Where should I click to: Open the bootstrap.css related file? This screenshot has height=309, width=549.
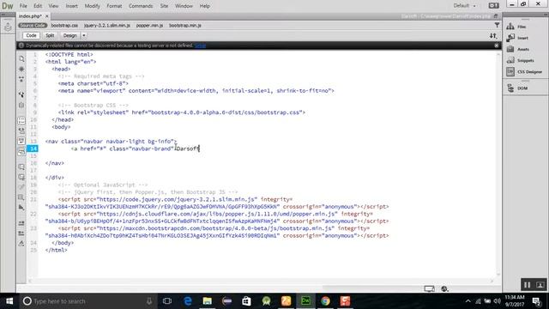pyautogui.click(x=64, y=25)
